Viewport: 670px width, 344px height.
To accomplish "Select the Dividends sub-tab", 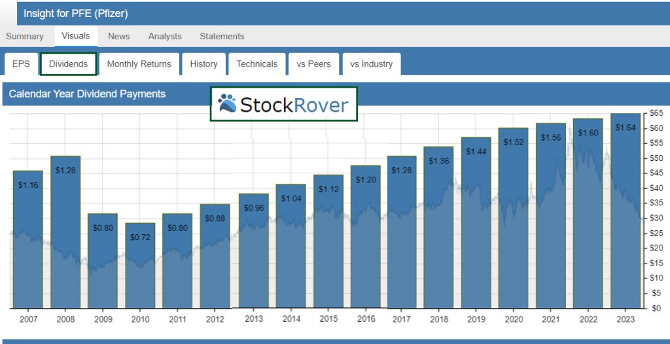I will (x=68, y=64).
